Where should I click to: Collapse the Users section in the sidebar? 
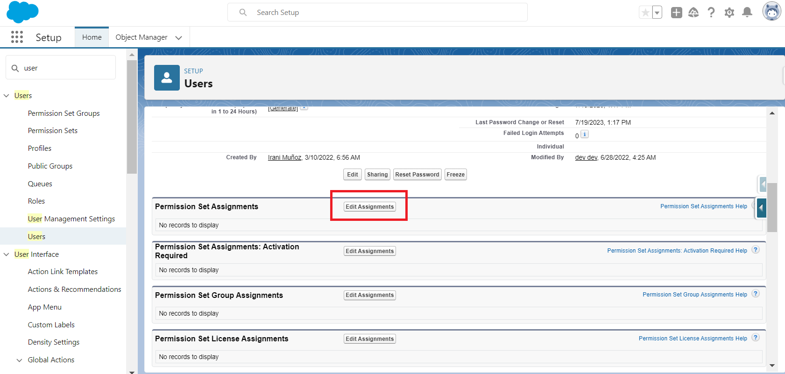click(7, 96)
